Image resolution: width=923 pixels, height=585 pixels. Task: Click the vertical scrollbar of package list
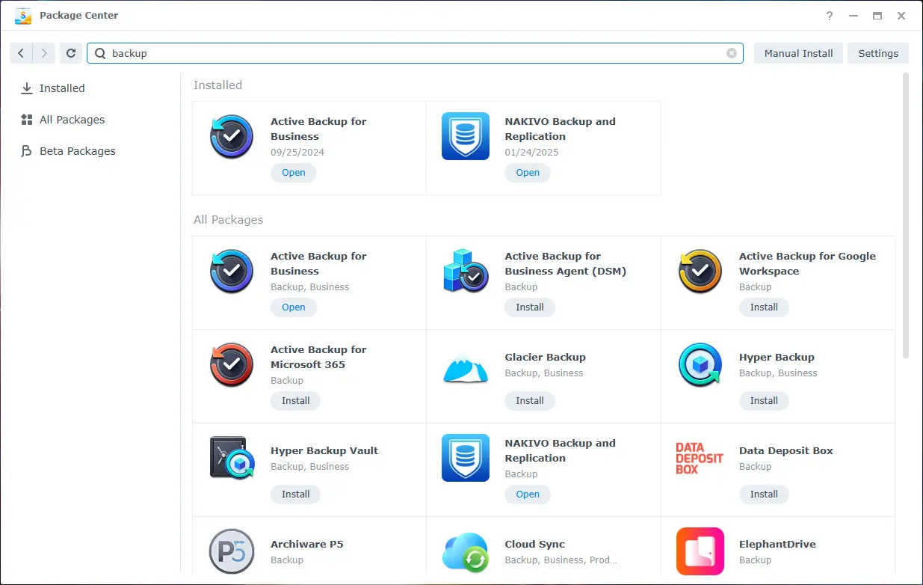click(906, 215)
